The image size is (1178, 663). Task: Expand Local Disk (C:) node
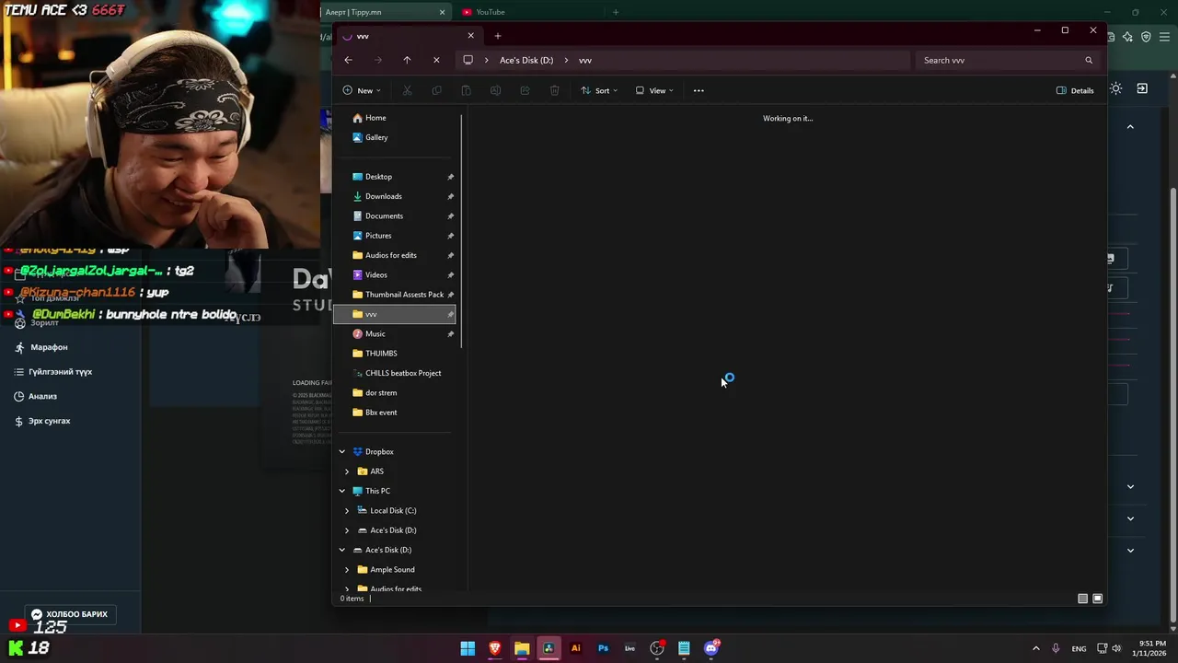pyautogui.click(x=347, y=510)
